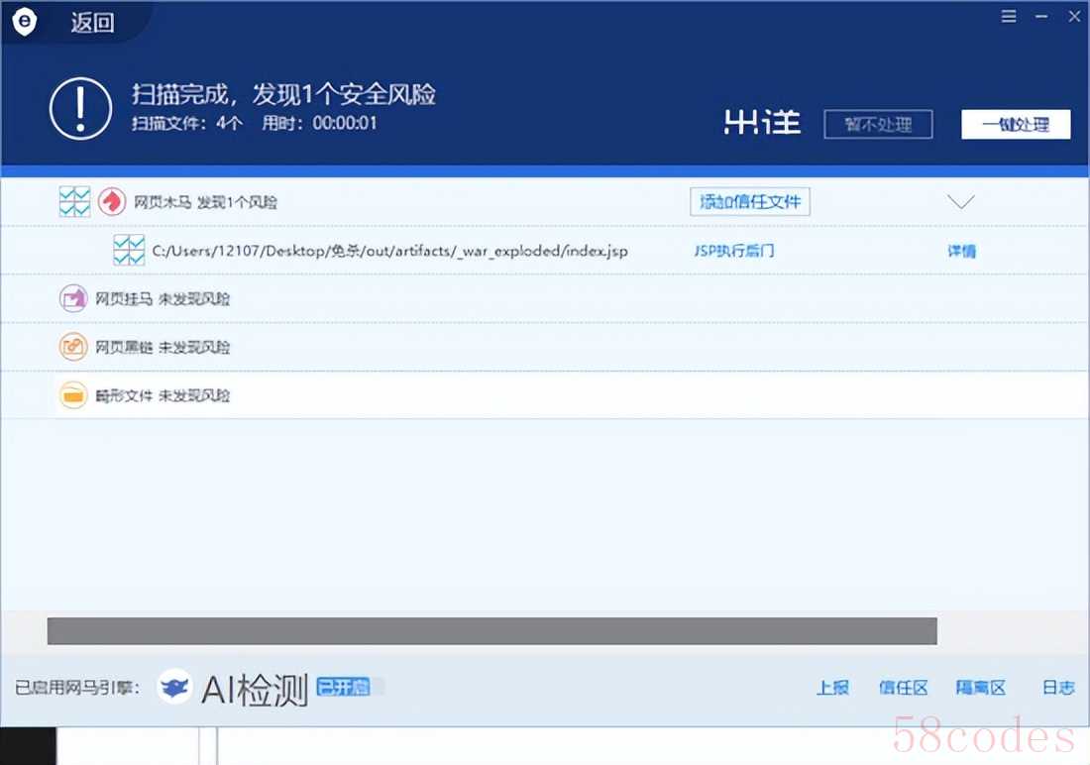Click the shield logo icon in title bar
Image resolution: width=1090 pixels, height=765 pixels.
pos(25,22)
